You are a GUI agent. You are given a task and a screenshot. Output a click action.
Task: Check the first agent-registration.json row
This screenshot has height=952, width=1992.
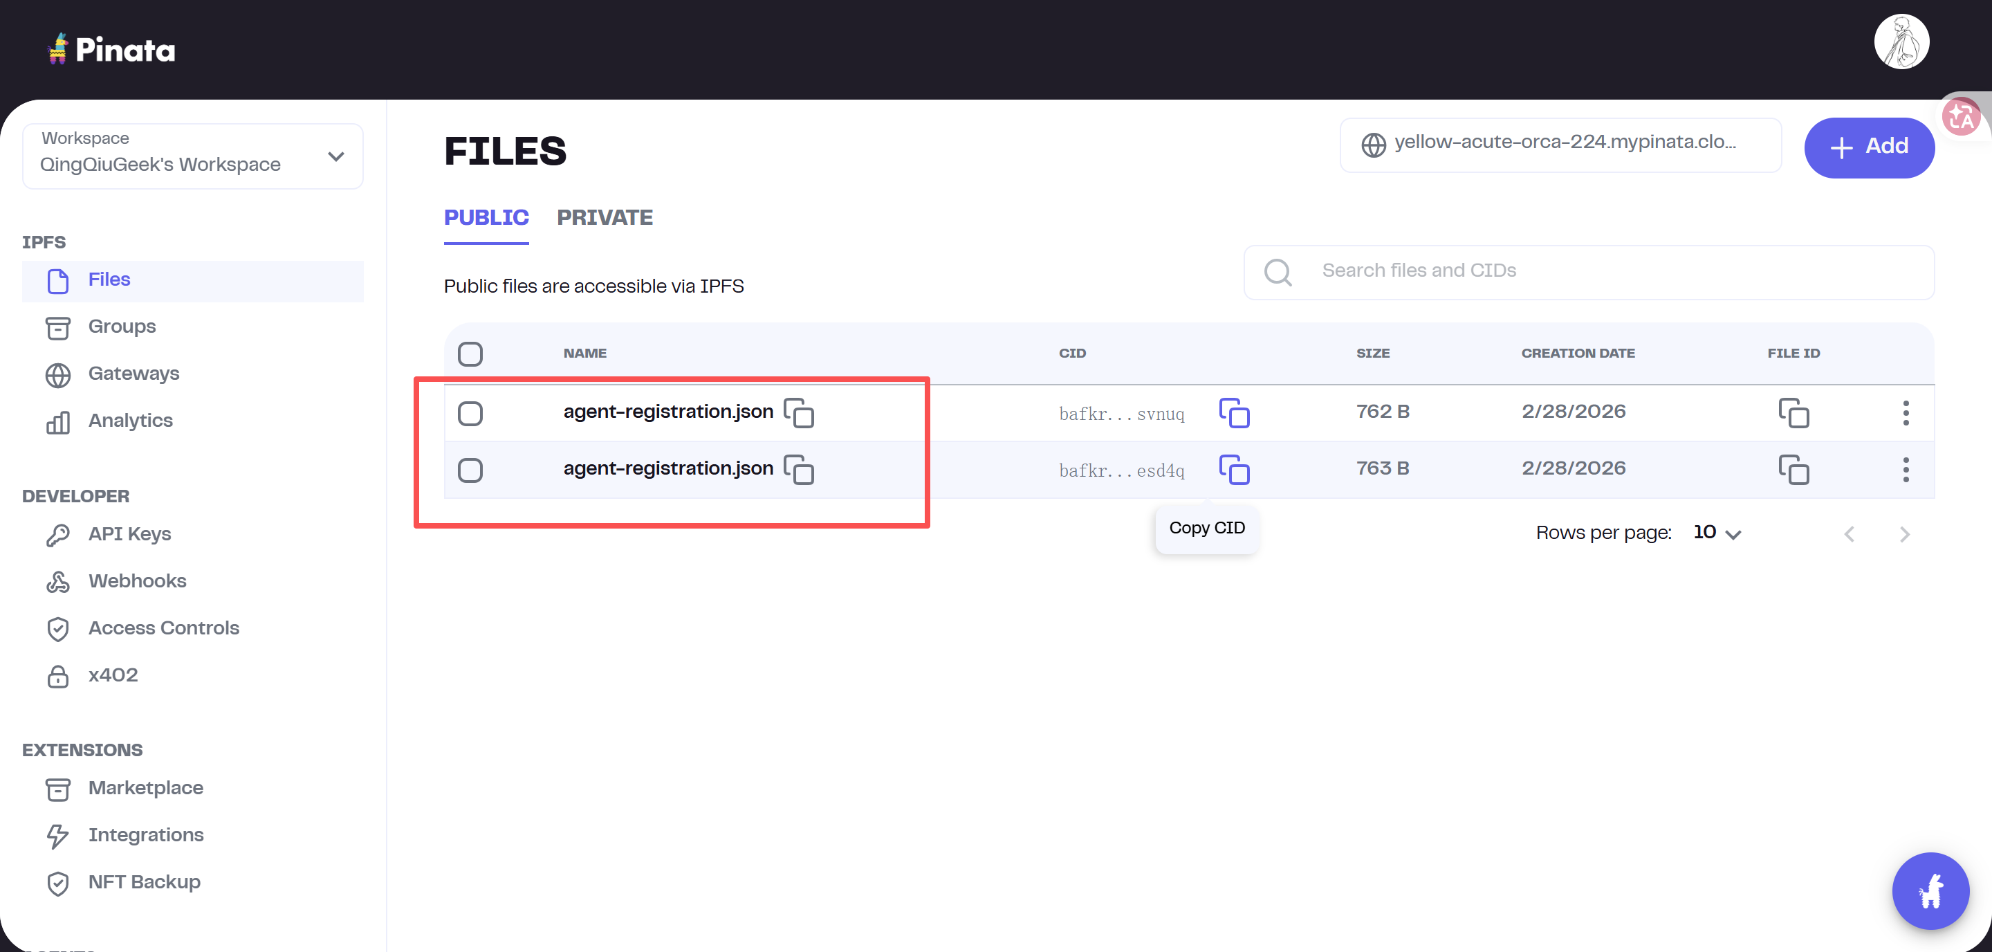click(470, 413)
